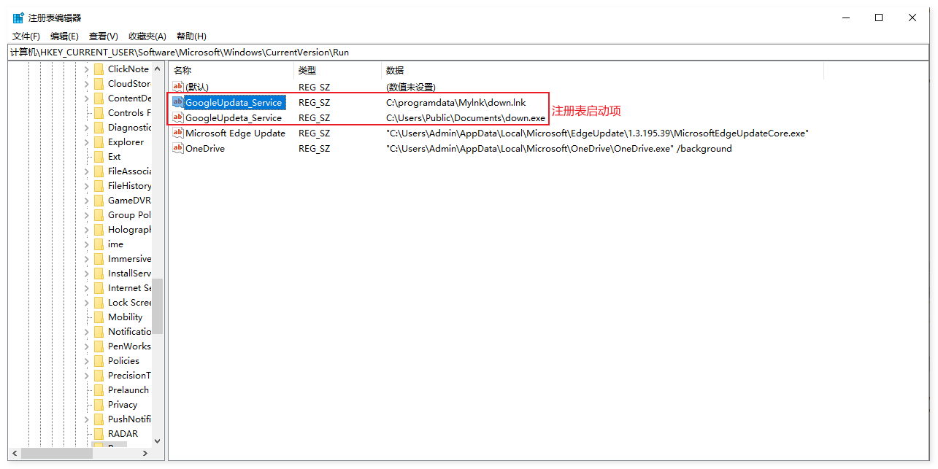Click the string icon beside GoogleUpdata_Service

click(x=178, y=103)
